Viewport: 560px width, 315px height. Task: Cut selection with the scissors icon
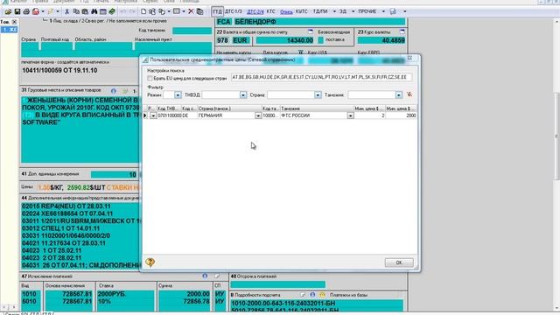pyautogui.click(x=66, y=11)
